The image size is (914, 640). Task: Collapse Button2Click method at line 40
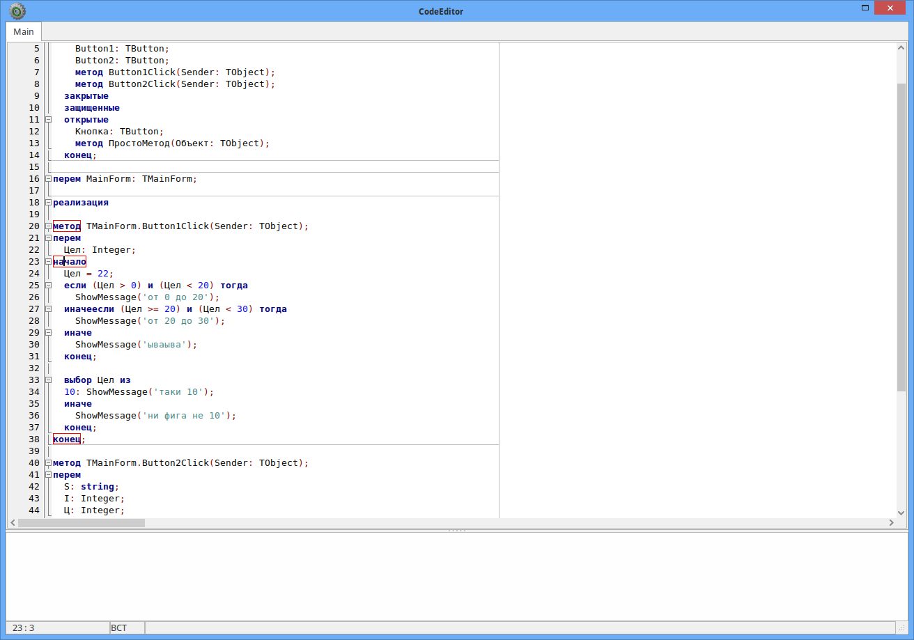tap(48, 463)
